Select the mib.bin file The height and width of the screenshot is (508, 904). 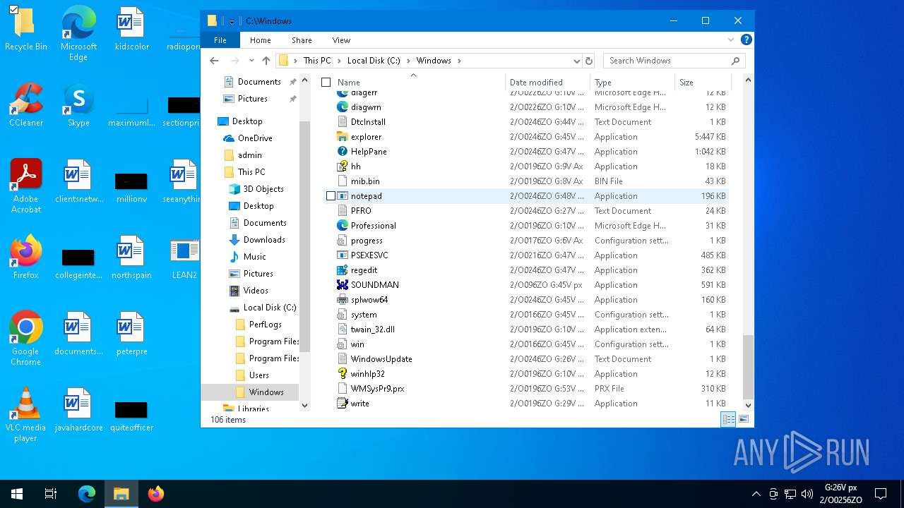tap(365, 181)
